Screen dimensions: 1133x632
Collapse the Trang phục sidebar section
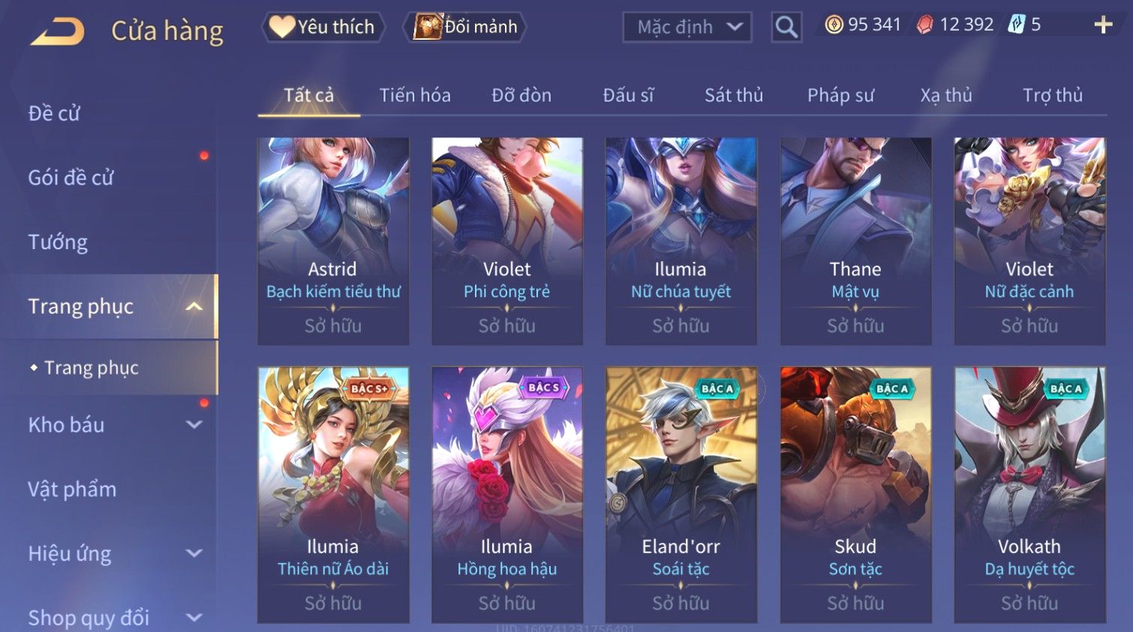point(194,306)
